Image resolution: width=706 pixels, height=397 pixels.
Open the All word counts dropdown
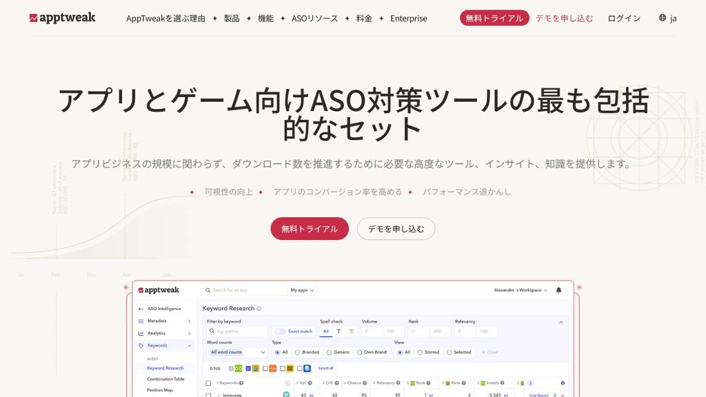coord(237,352)
